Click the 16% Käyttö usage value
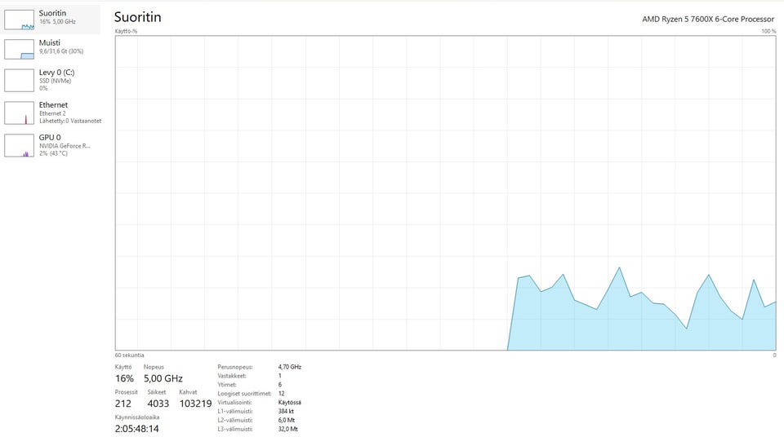 click(124, 378)
